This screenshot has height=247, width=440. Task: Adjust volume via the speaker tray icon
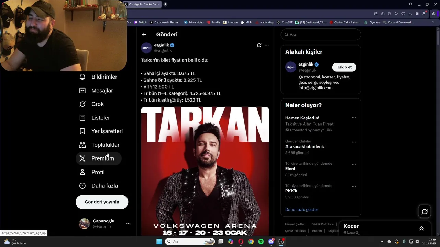click(x=417, y=242)
